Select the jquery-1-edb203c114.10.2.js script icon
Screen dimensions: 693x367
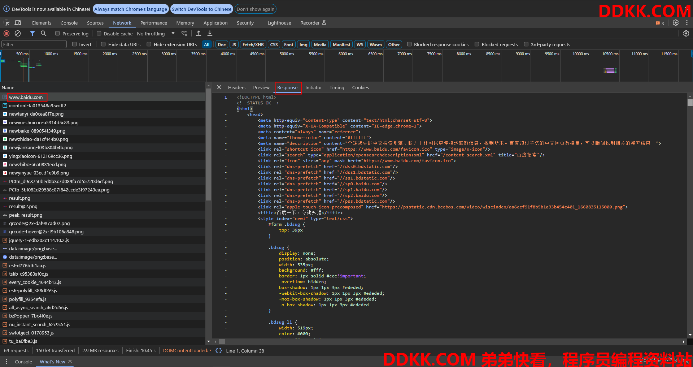click(5, 240)
